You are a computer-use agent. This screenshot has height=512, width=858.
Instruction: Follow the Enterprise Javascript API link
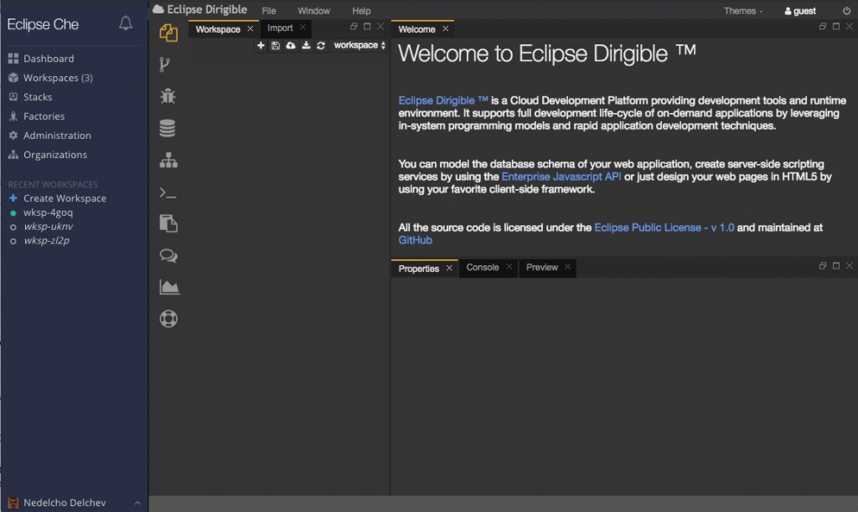click(x=561, y=177)
